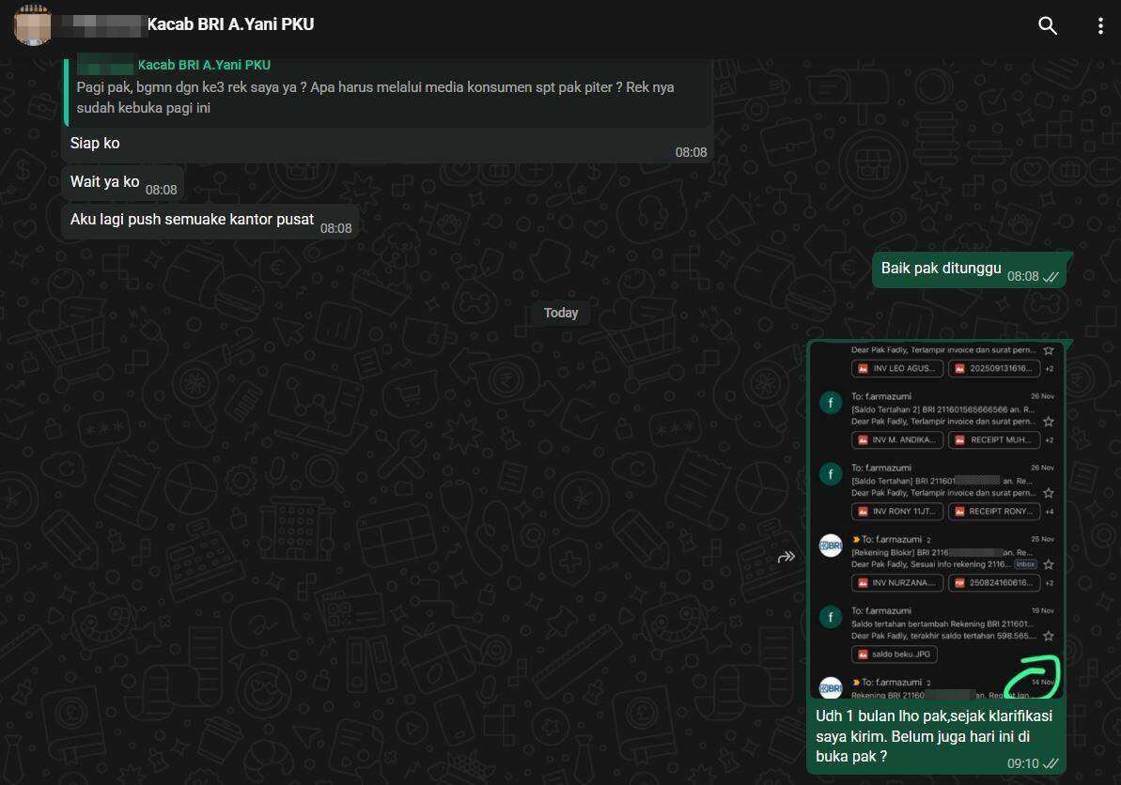
Task: Click the Inbox label on the BRI email
Action: (x=1025, y=564)
